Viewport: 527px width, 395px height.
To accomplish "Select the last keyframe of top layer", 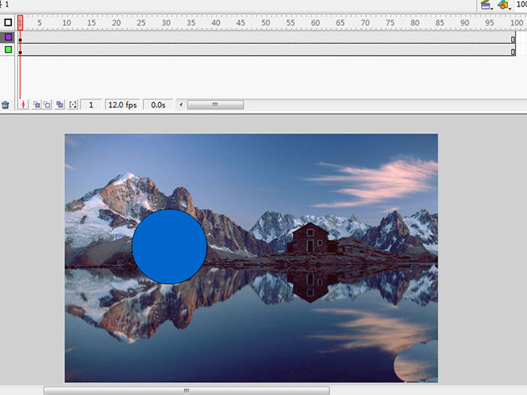I will pos(513,36).
